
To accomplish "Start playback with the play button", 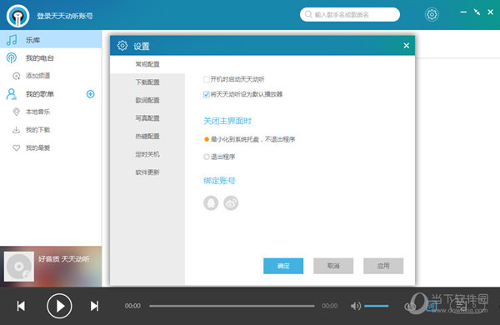I will click(x=59, y=306).
